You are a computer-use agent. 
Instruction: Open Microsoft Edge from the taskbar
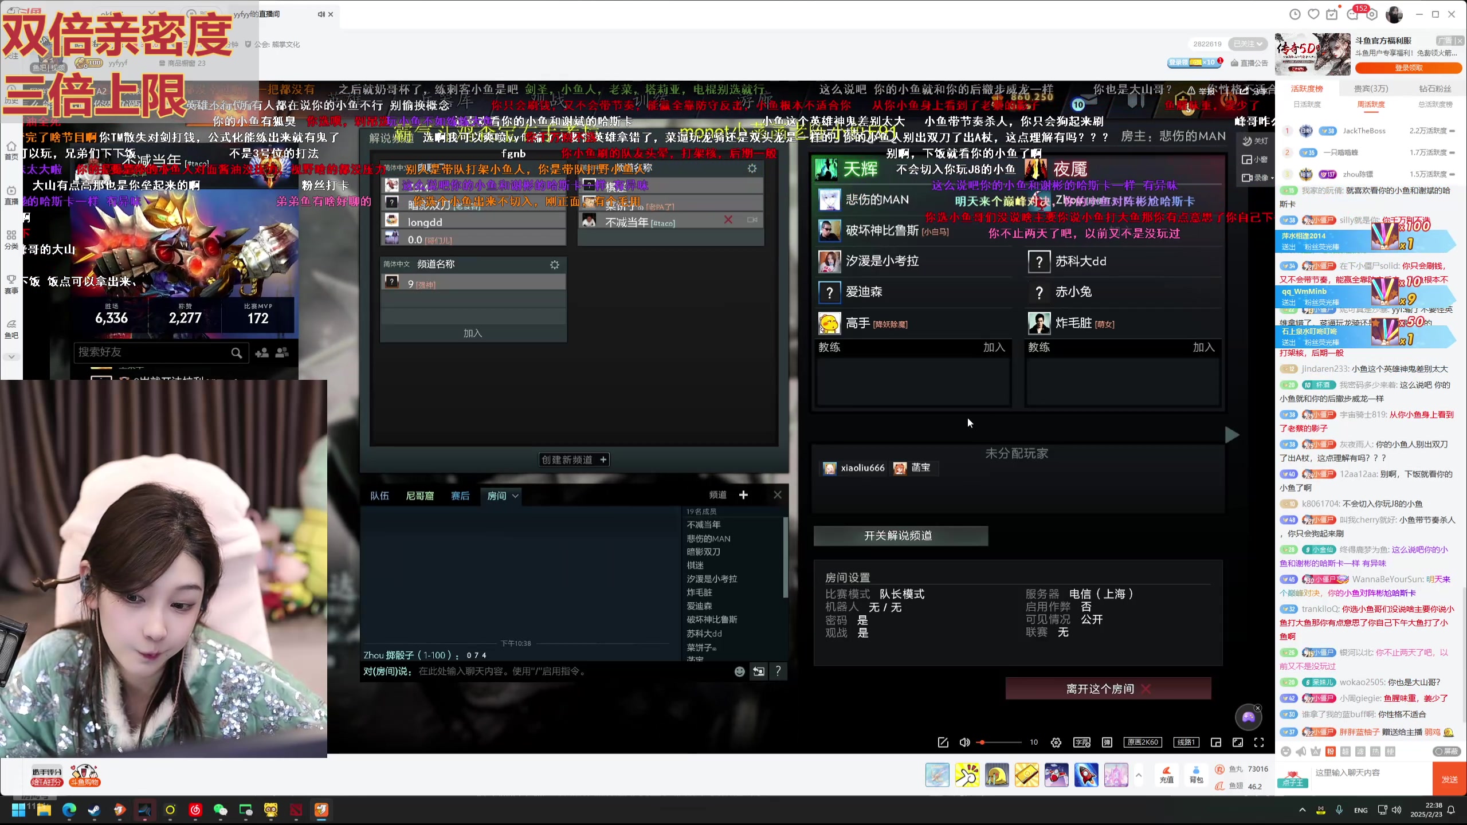coord(69,810)
